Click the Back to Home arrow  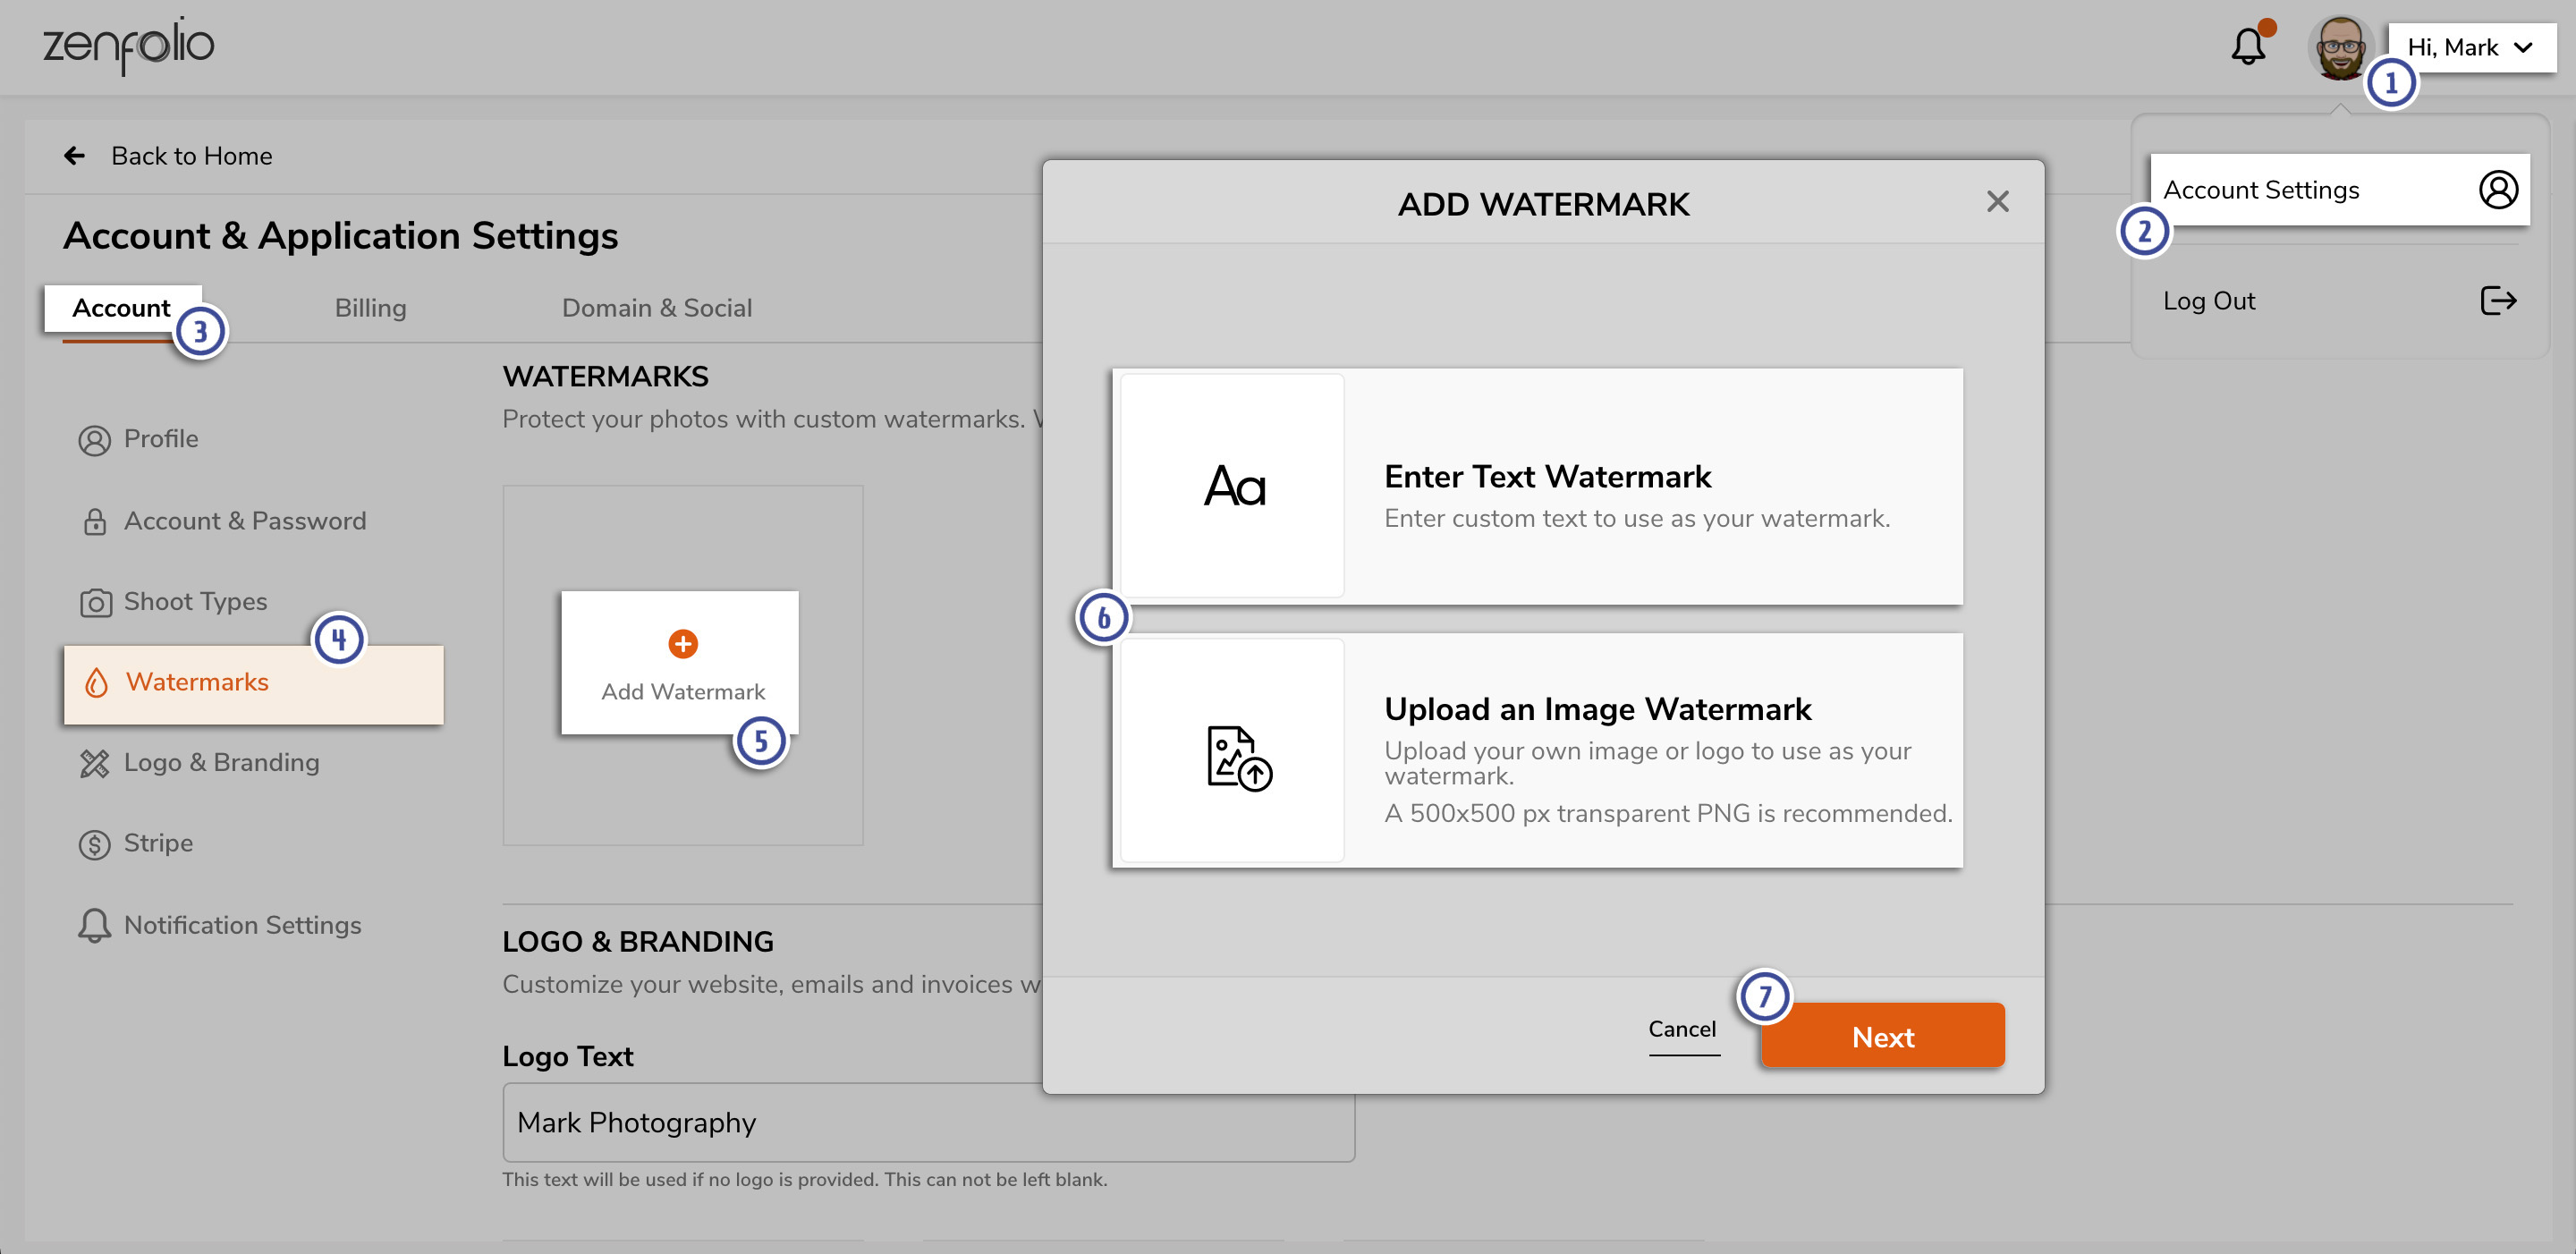[x=75, y=155]
